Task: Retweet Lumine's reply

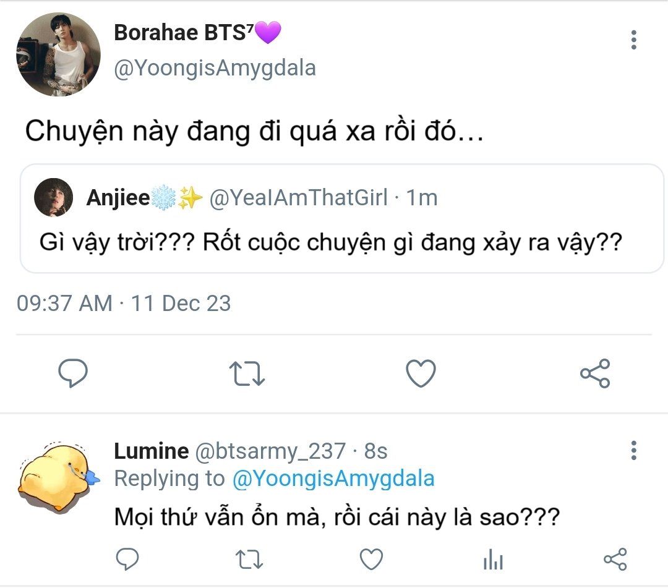Action: (249, 560)
